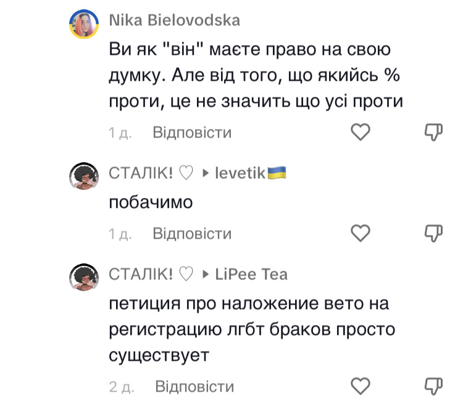Reply to Nika Bielovodska's comment

191,133
